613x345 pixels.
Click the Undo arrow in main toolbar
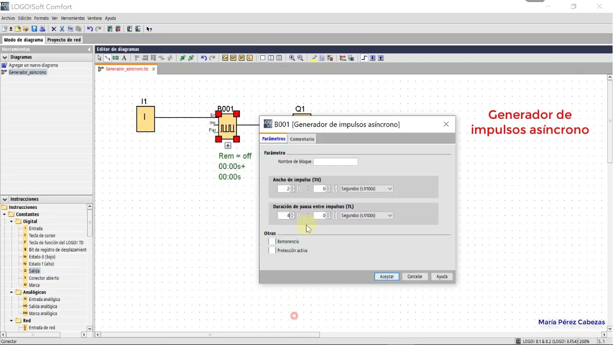point(90,29)
